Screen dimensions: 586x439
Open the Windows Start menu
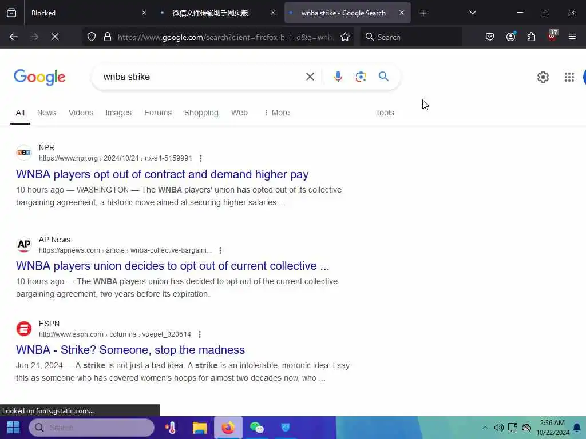pyautogui.click(x=14, y=428)
